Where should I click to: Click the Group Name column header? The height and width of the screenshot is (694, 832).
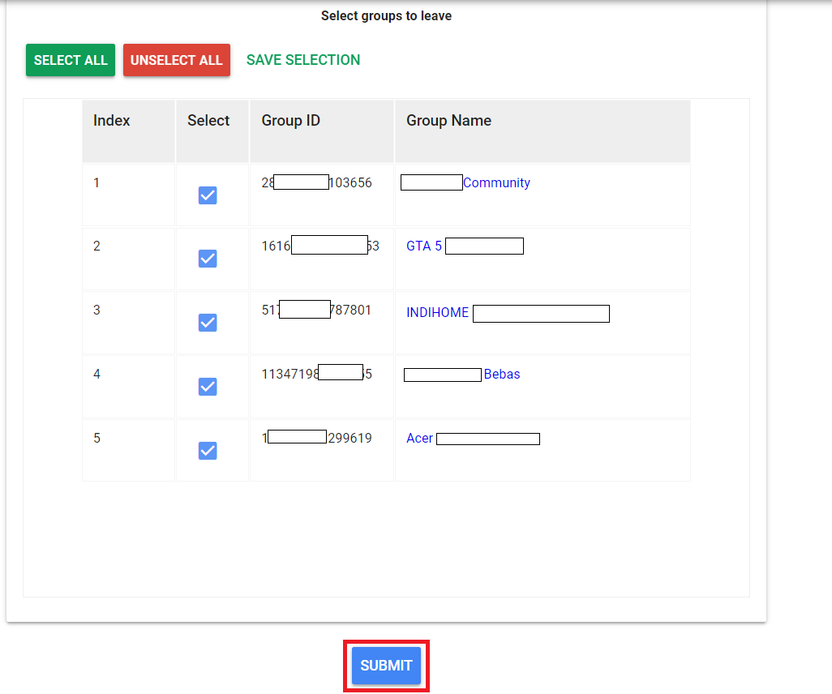tap(448, 121)
